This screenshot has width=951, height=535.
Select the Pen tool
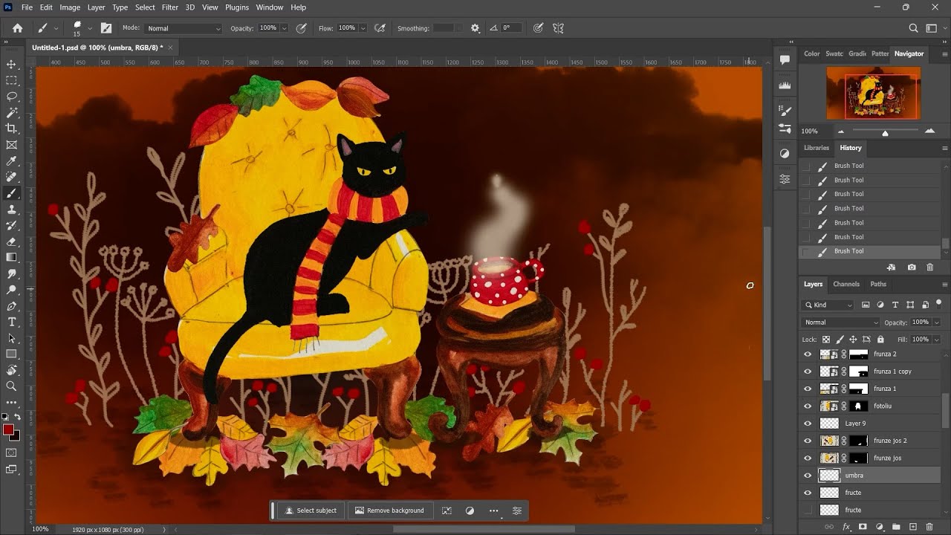11,306
